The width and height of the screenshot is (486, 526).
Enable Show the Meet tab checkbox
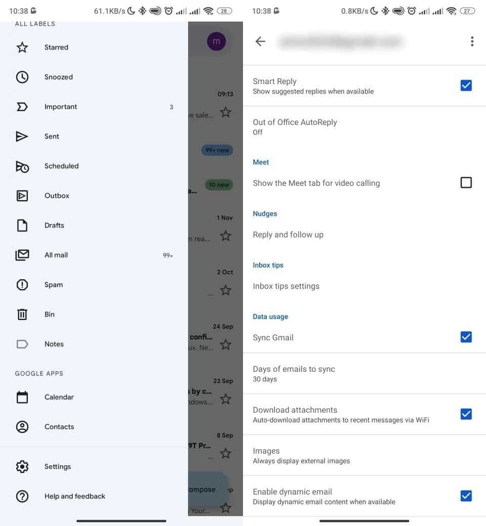tap(466, 183)
